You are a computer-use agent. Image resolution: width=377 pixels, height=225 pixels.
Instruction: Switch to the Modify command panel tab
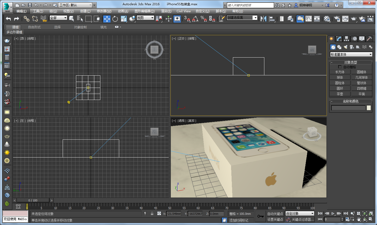coord(339,39)
